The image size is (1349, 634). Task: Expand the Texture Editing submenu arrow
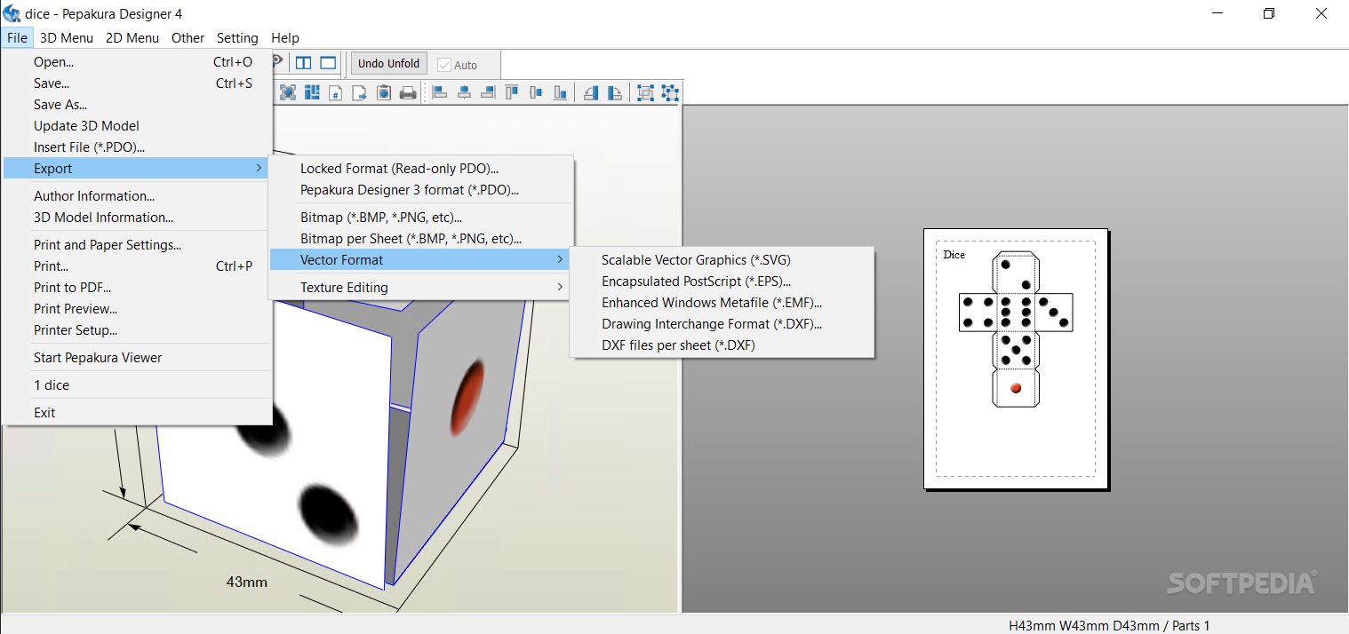[560, 287]
